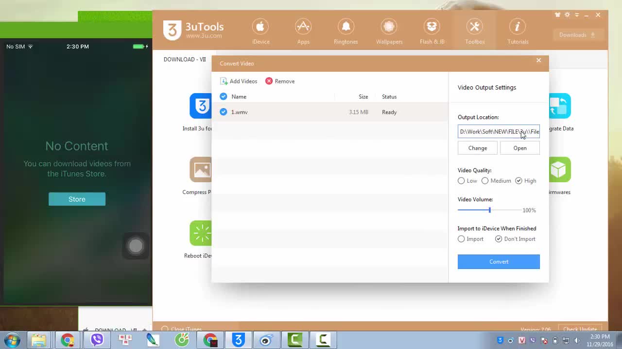The height and width of the screenshot is (349, 622).
Task: Click the taskbar clock showing 2:30 PM
Action: click(x=600, y=340)
